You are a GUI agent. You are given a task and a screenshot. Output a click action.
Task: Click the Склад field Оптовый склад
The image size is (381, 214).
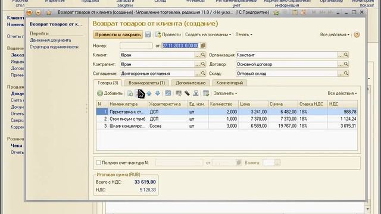pos(287,74)
